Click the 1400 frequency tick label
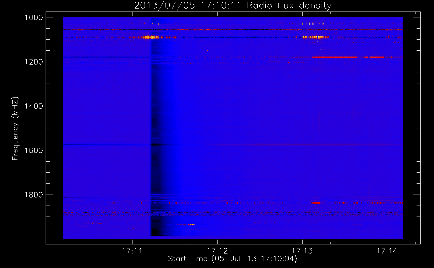Screen dimensions: 434x268 coord(34,106)
